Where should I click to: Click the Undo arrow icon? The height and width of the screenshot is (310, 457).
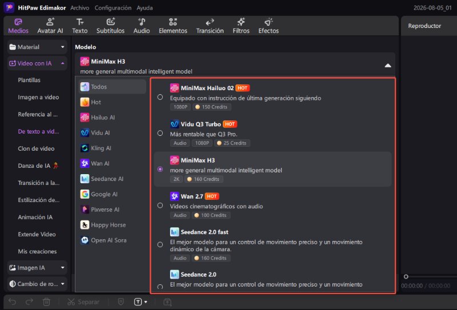pyautogui.click(x=12, y=302)
